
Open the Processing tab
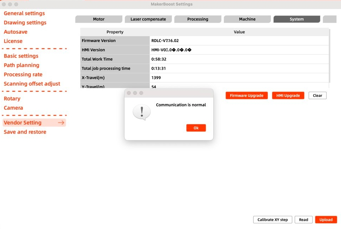coord(198,19)
